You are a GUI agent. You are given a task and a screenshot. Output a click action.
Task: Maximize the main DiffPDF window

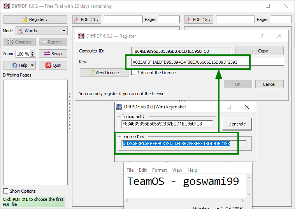[x=268, y=6]
